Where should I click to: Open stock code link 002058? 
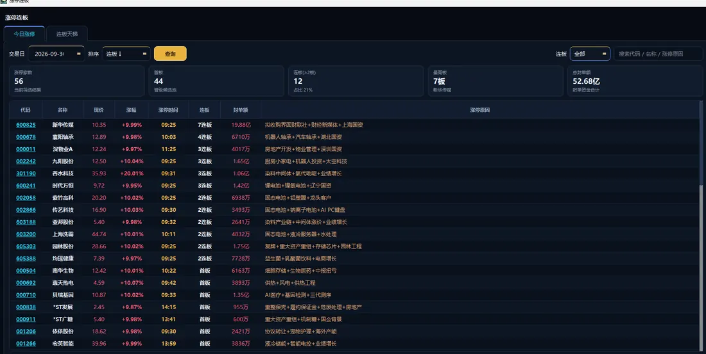pyautogui.click(x=26, y=198)
